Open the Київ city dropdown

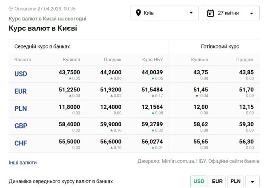point(164,13)
